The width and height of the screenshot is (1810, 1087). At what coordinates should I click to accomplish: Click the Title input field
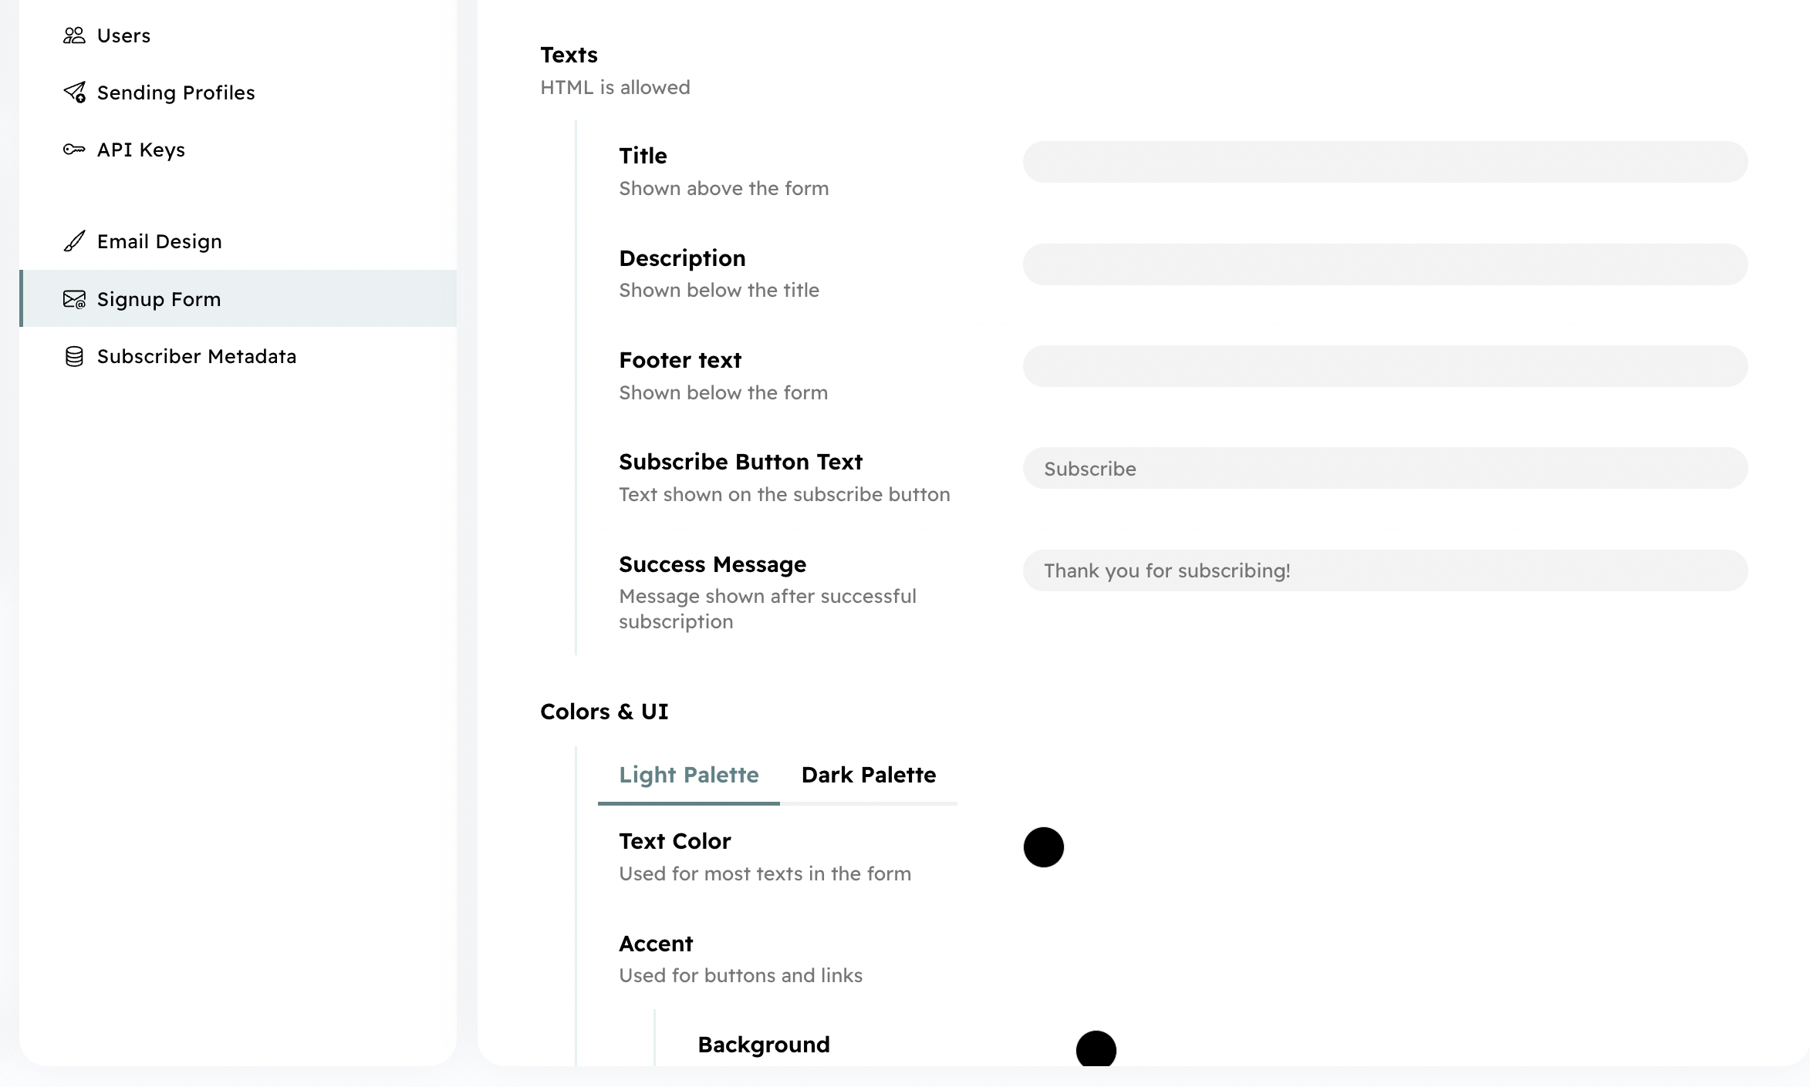(1385, 162)
